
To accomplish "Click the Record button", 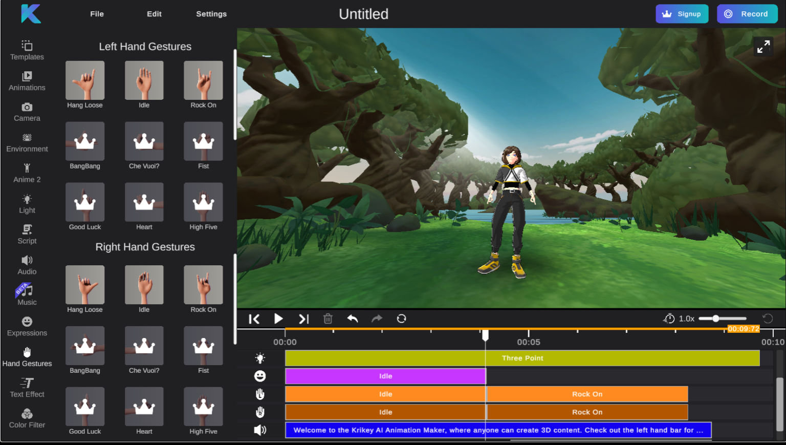I will pyautogui.click(x=747, y=14).
